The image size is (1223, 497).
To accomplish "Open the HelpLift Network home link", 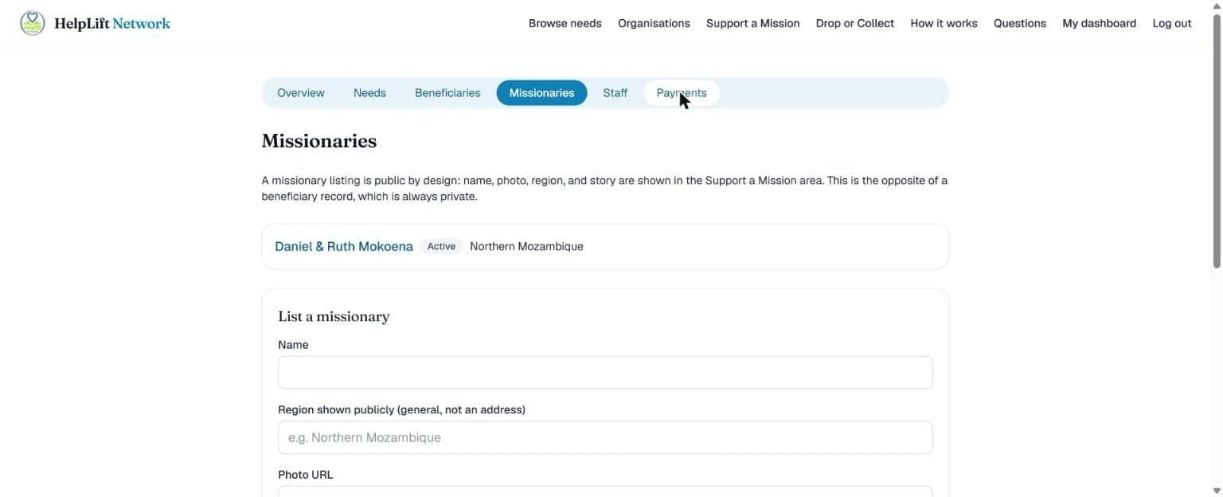I will tap(96, 23).
